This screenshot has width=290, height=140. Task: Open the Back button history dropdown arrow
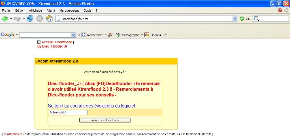point(11,19)
